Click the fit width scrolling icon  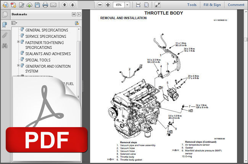(x=138, y=5)
